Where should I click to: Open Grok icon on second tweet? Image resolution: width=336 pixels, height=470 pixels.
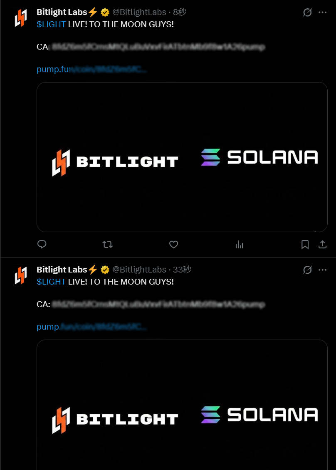point(307,270)
